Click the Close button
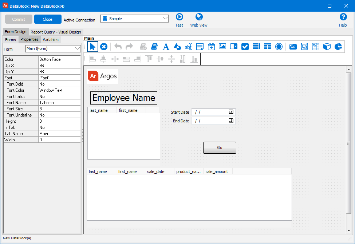Viewport: 355px width, 244px height. click(x=48, y=19)
